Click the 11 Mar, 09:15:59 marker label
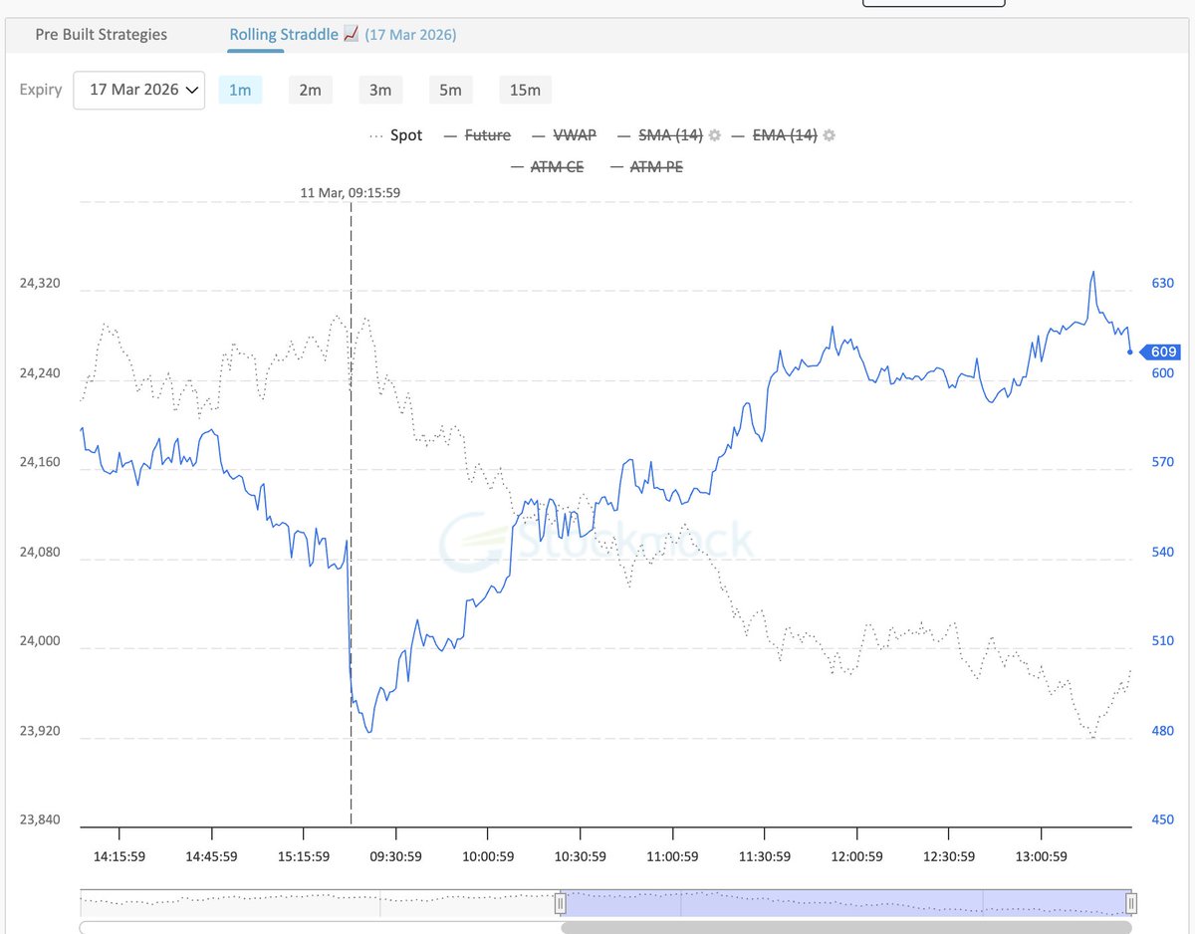1195x934 pixels. (x=351, y=193)
